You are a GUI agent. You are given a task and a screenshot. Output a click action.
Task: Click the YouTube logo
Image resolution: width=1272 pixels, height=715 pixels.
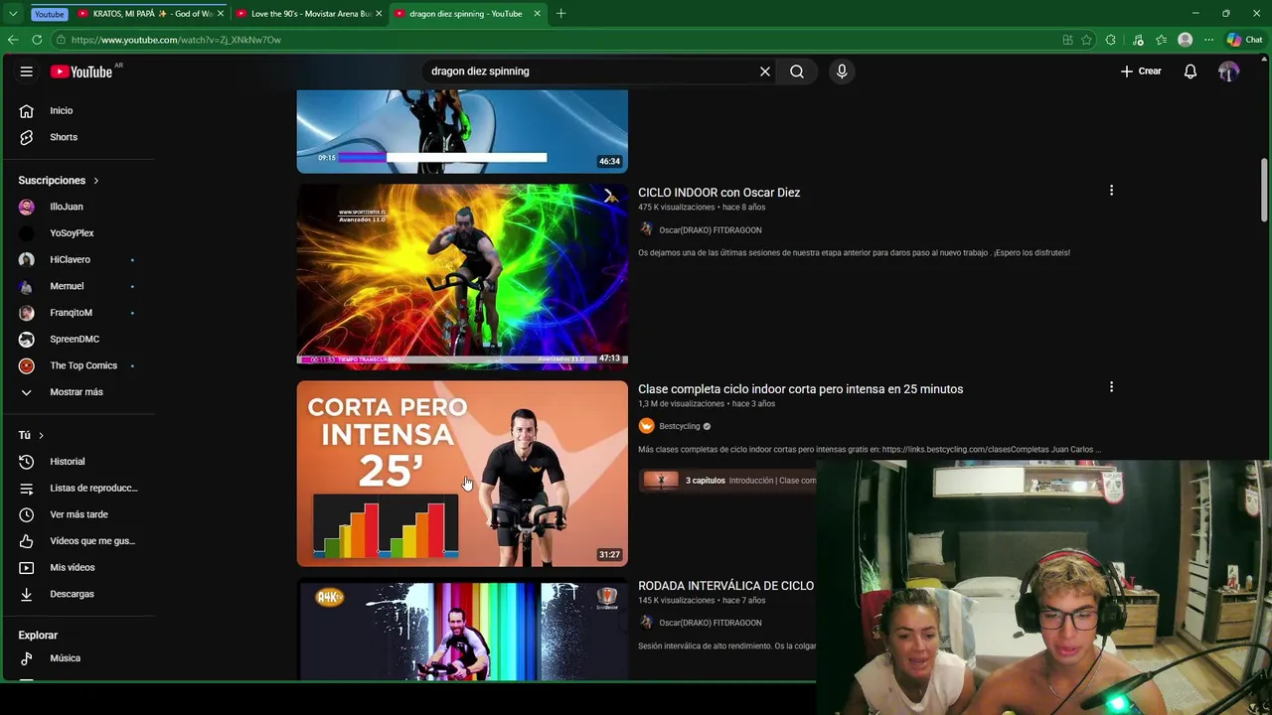click(81, 71)
